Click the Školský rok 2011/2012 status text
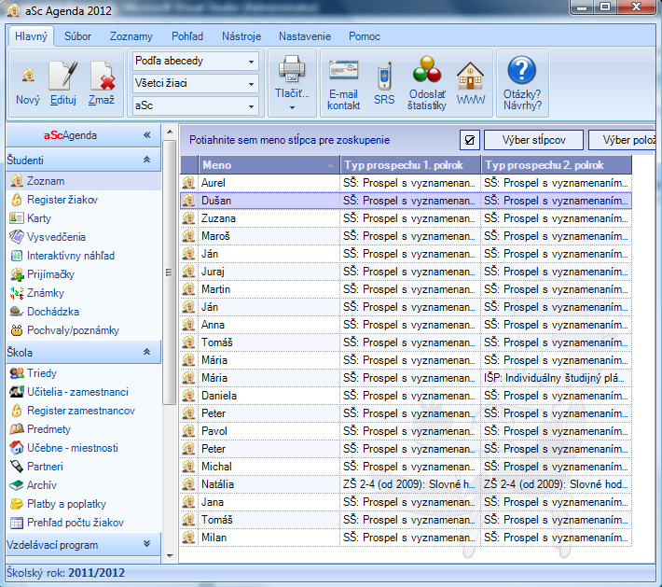This screenshot has width=662, height=587. pos(66,573)
